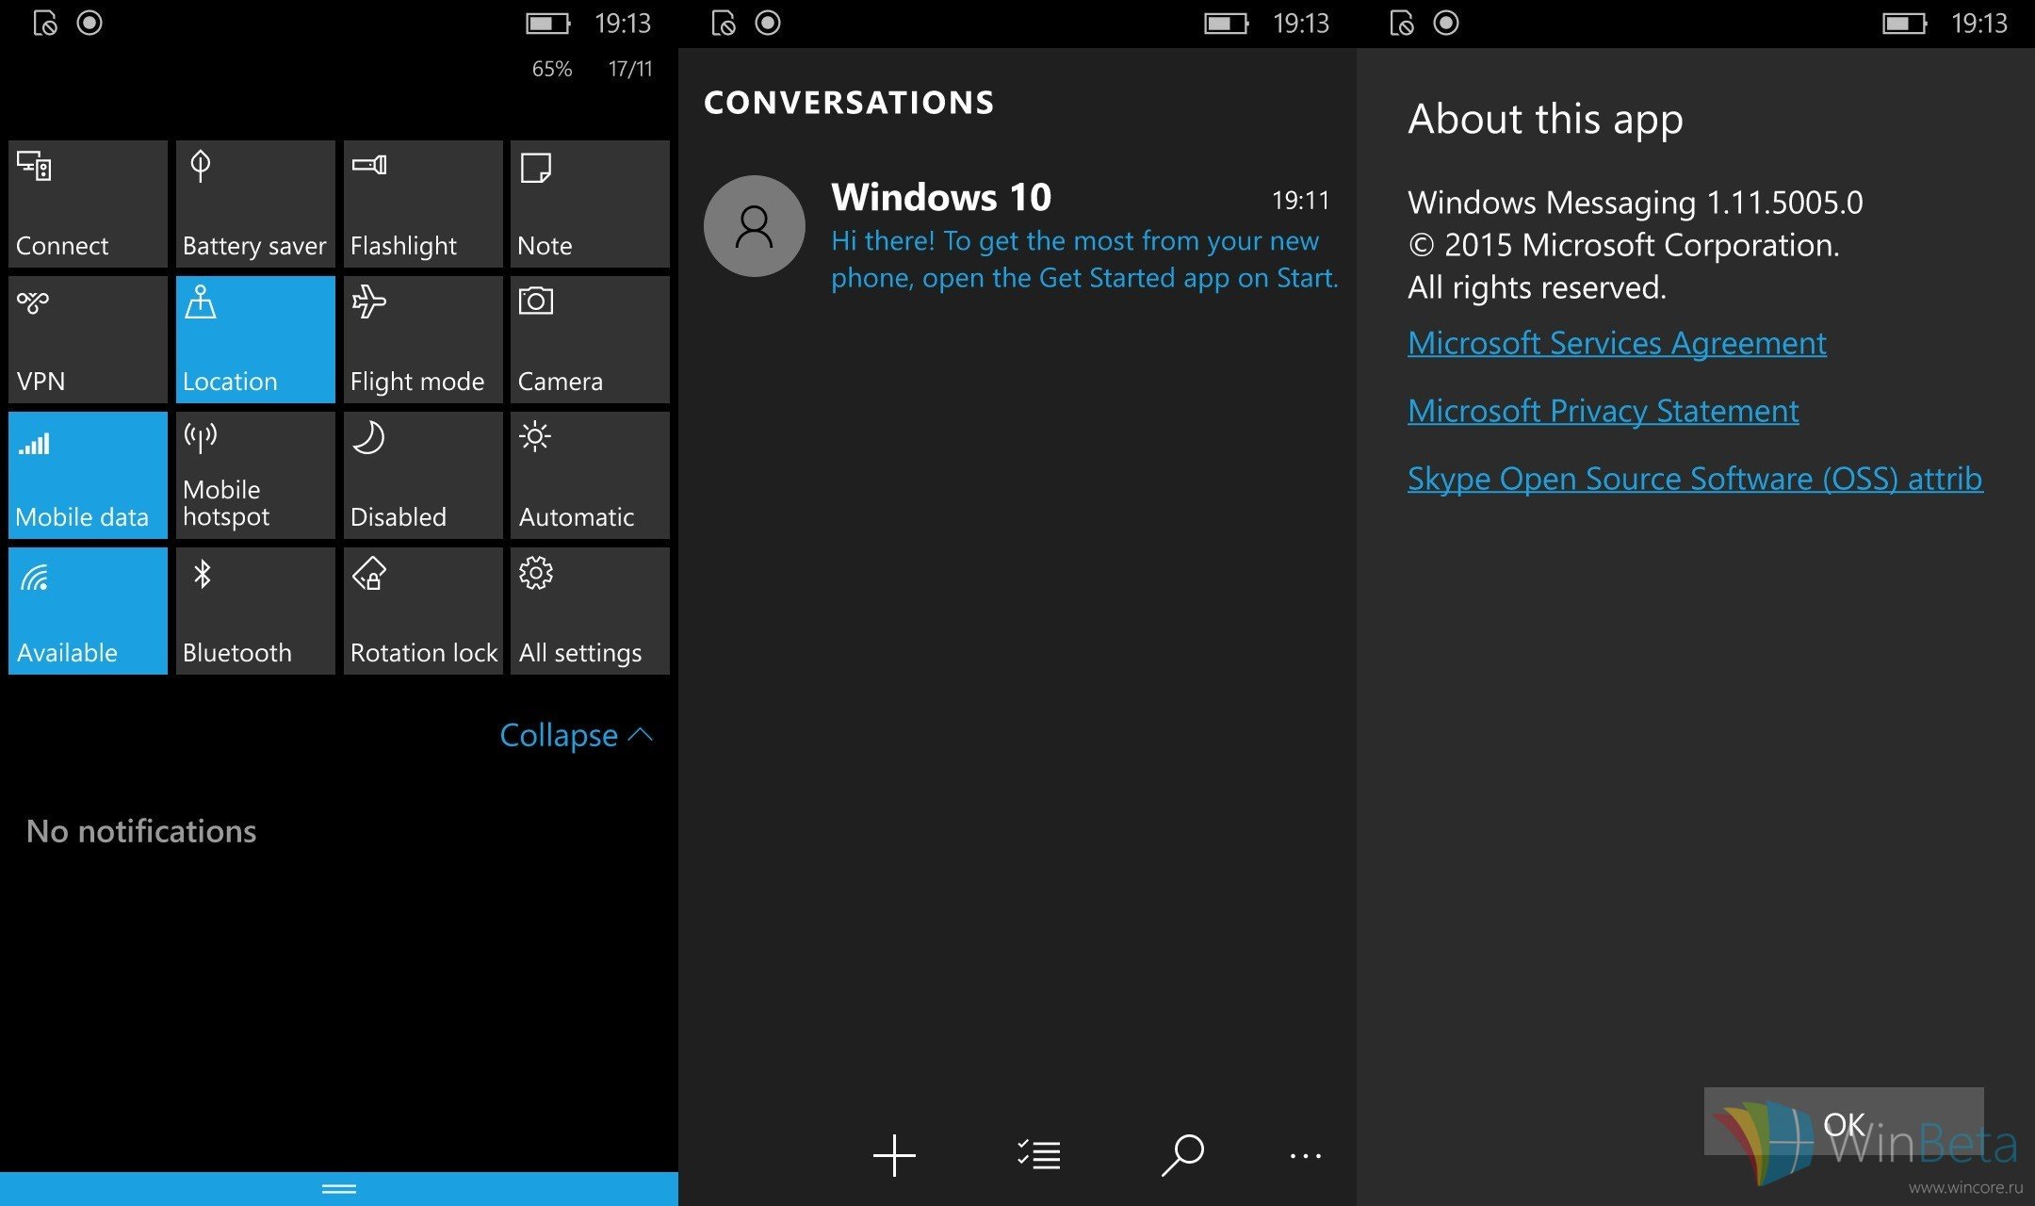The image size is (2035, 1206).
Task: Tap the action center bottom handle bar
Action: click(339, 1189)
